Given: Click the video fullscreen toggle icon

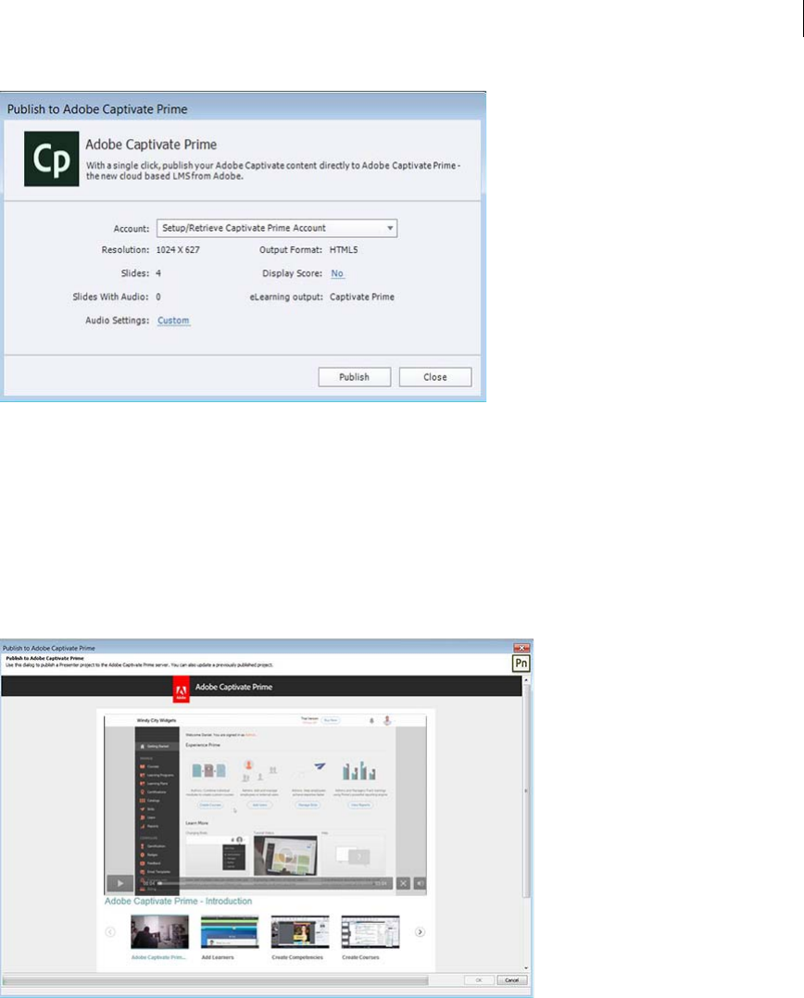Looking at the screenshot, I should click(x=403, y=883).
